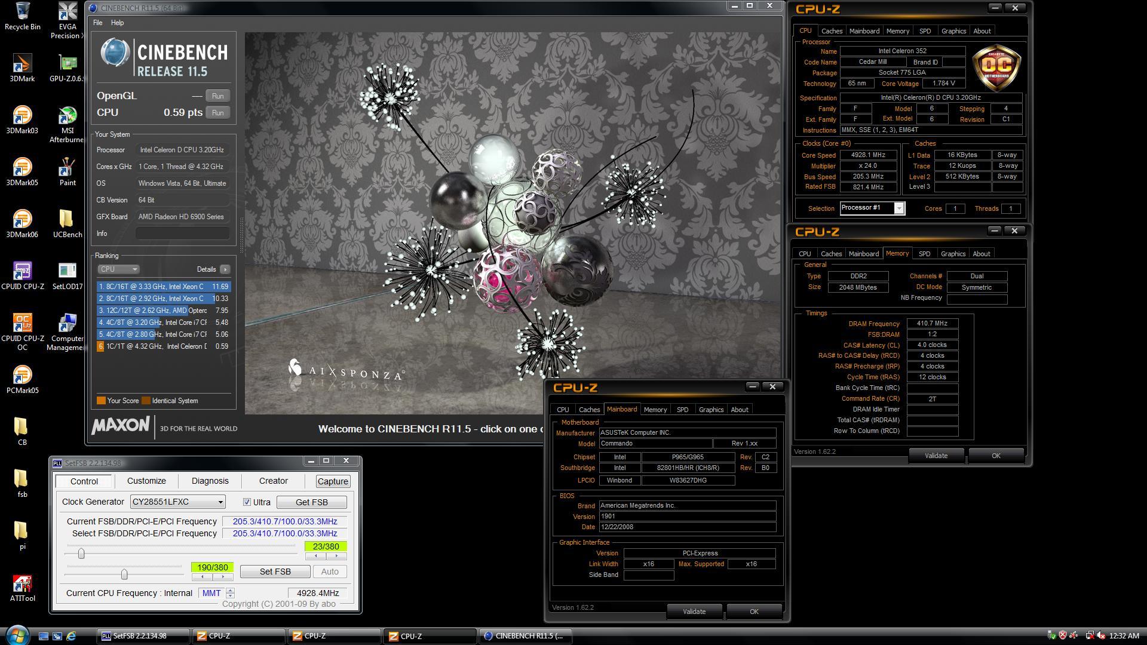This screenshot has height=645, width=1147.
Task: Click the left arrow under 23/380 in SetFSB
Action: [315, 556]
